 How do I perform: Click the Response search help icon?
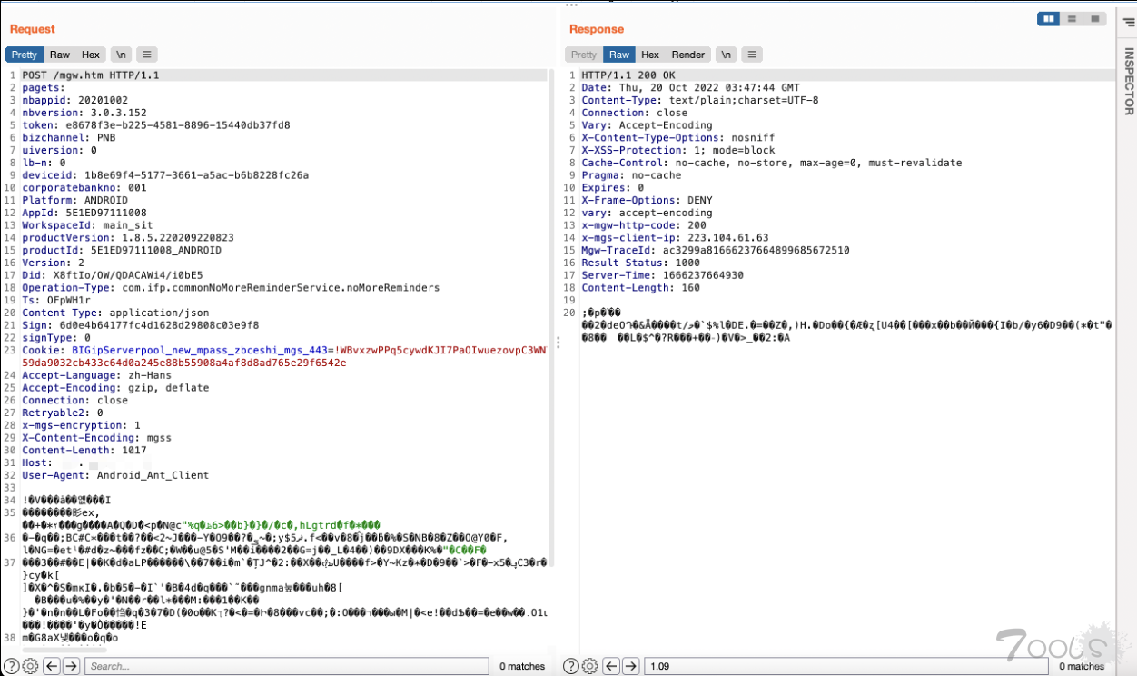(x=571, y=666)
